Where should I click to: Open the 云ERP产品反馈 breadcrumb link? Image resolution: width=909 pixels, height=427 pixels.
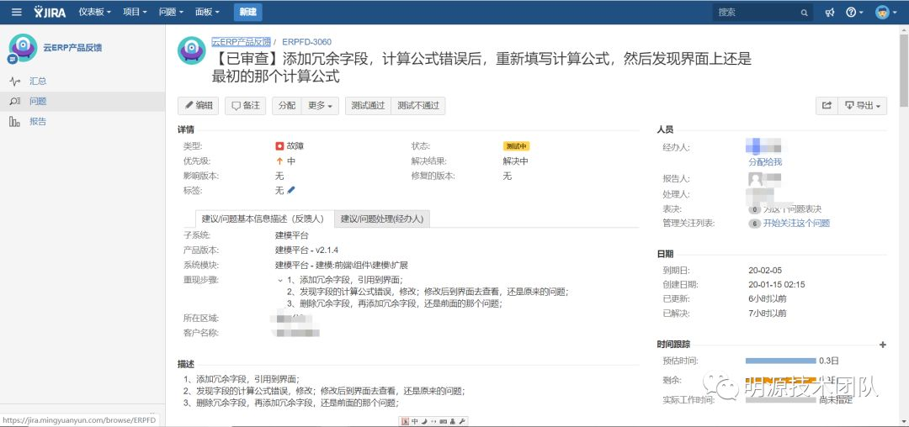click(x=242, y=42)
